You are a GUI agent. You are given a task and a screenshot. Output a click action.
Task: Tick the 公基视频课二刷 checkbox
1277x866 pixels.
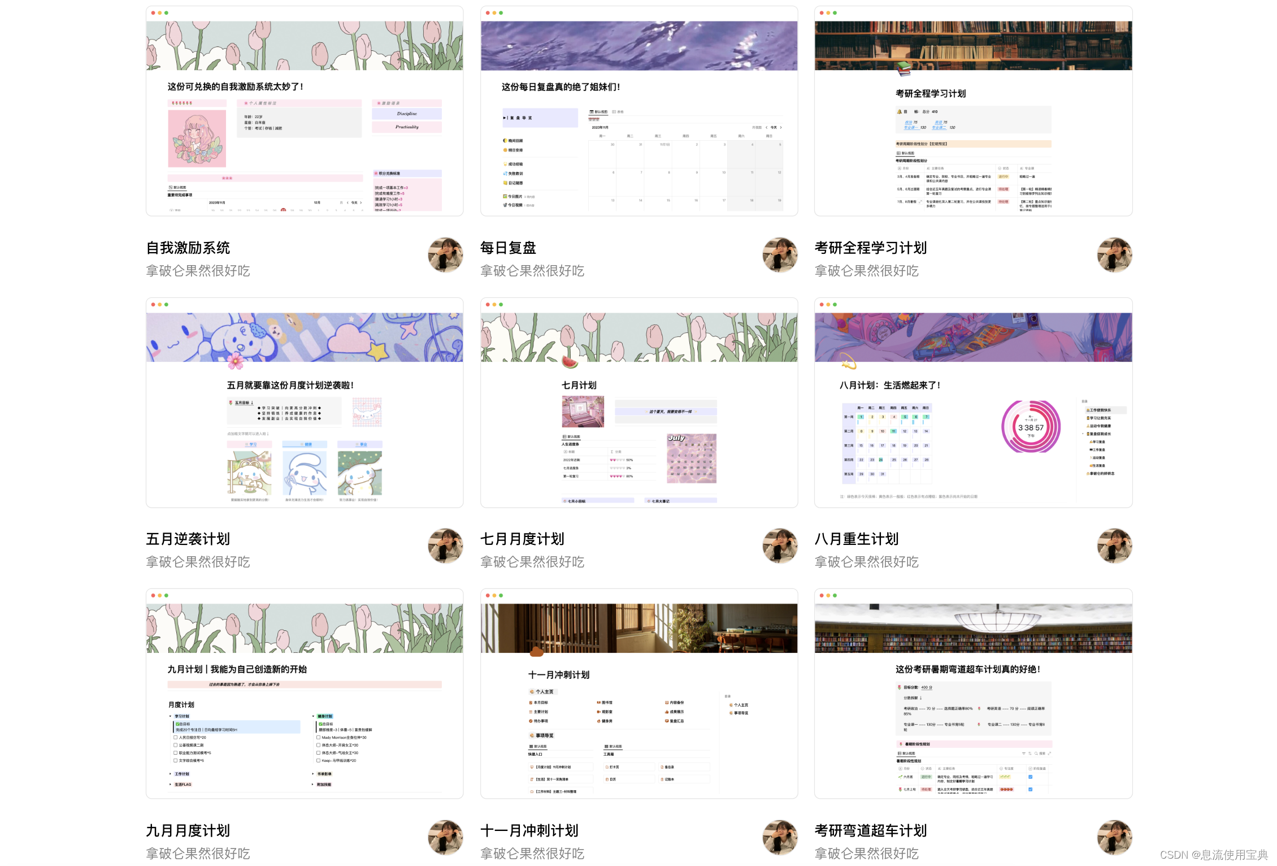176,745
